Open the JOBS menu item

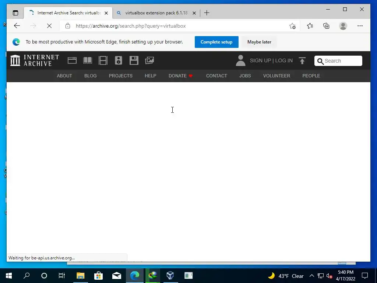245,76
